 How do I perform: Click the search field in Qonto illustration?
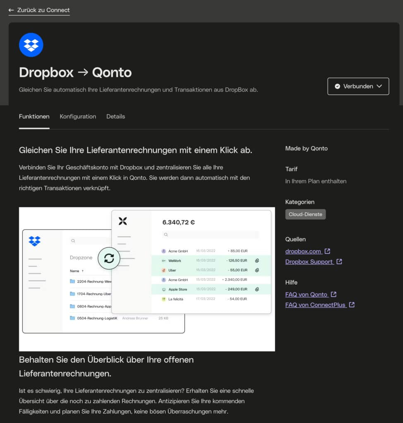(x=210, y=235)
